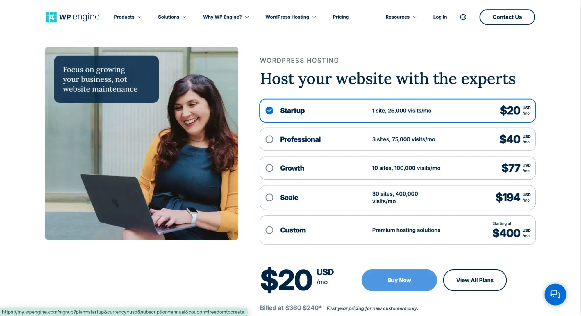Toggle the Scale plan selection
Screen dimensions: 581x316
tap(269, 197)
